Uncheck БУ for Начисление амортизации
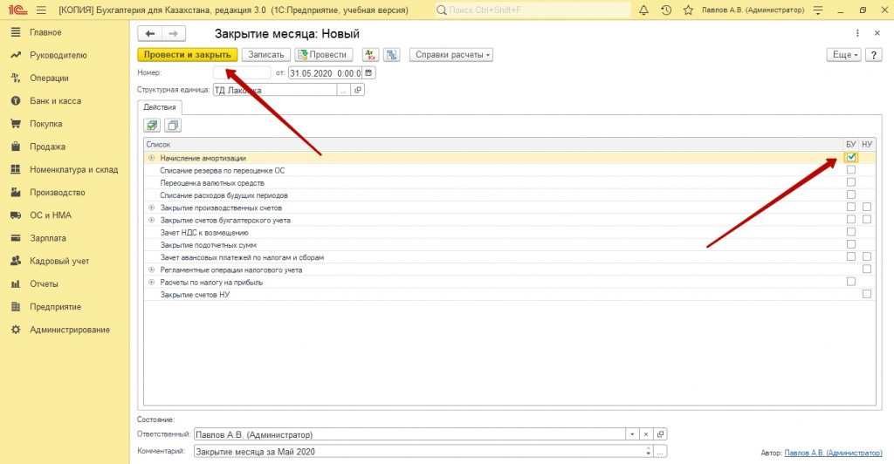Image resolution: width=894 pixels, height=464 pixels. point(851,158)
